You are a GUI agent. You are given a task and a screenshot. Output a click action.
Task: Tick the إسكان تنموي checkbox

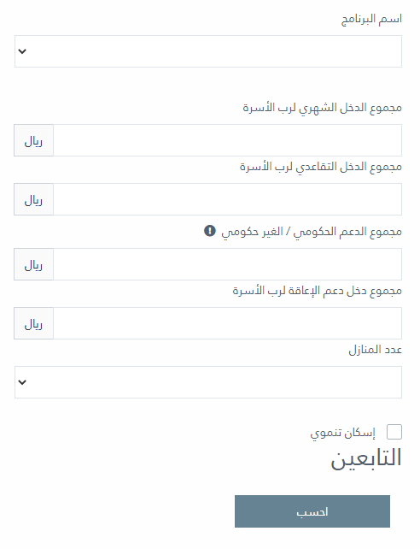coord(394,432)
